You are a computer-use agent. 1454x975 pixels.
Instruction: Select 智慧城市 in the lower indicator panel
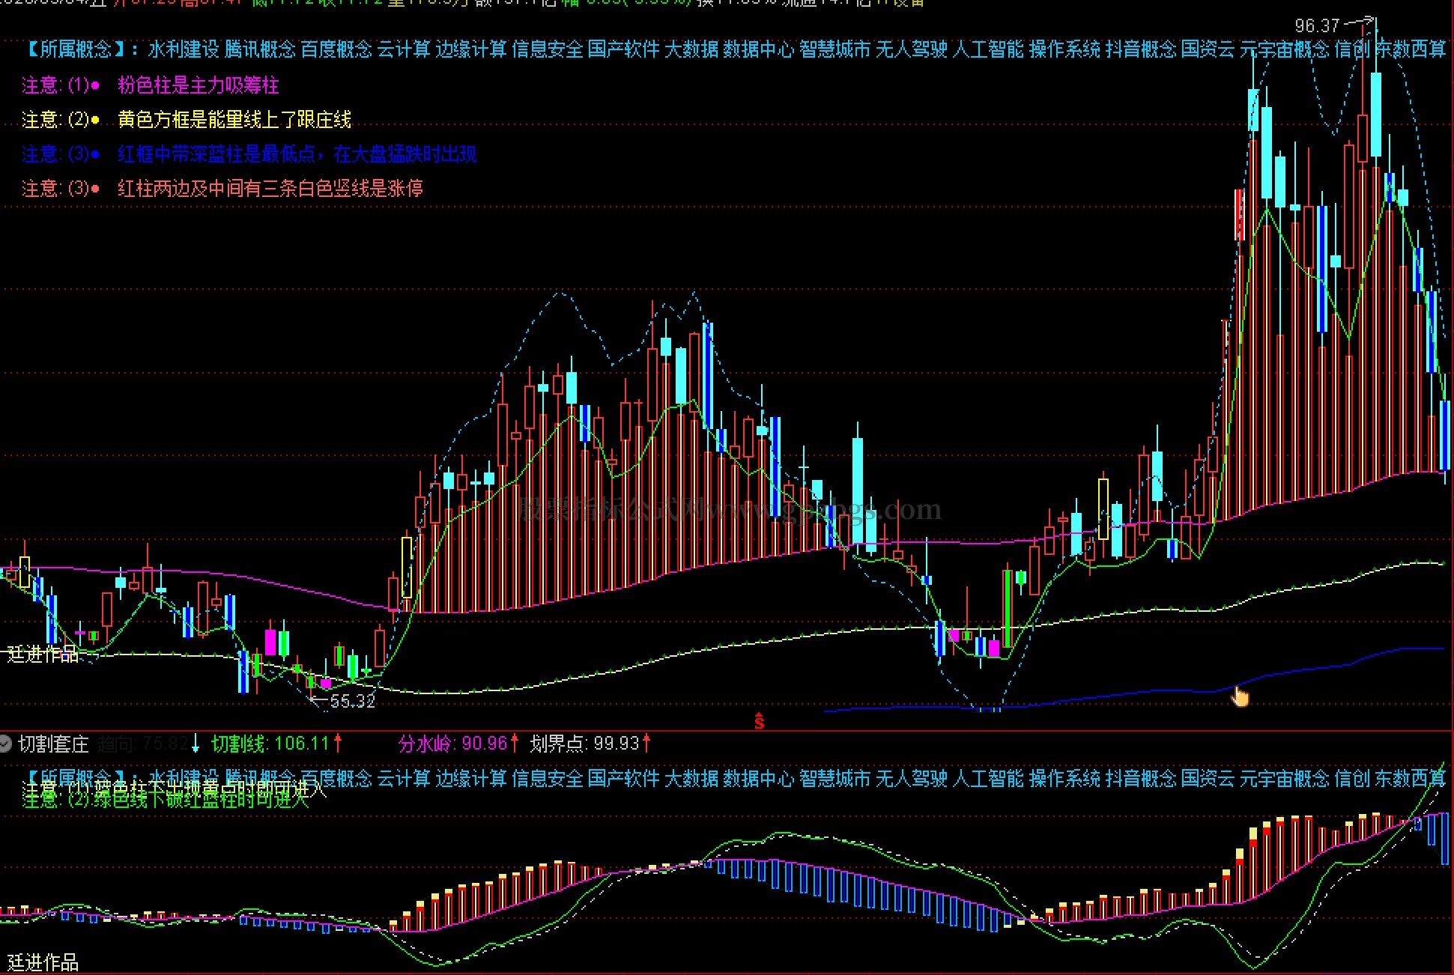(x=835, y=779)
